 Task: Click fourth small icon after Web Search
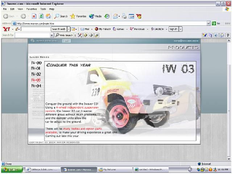pyautogui.click(x=97, y=35)
